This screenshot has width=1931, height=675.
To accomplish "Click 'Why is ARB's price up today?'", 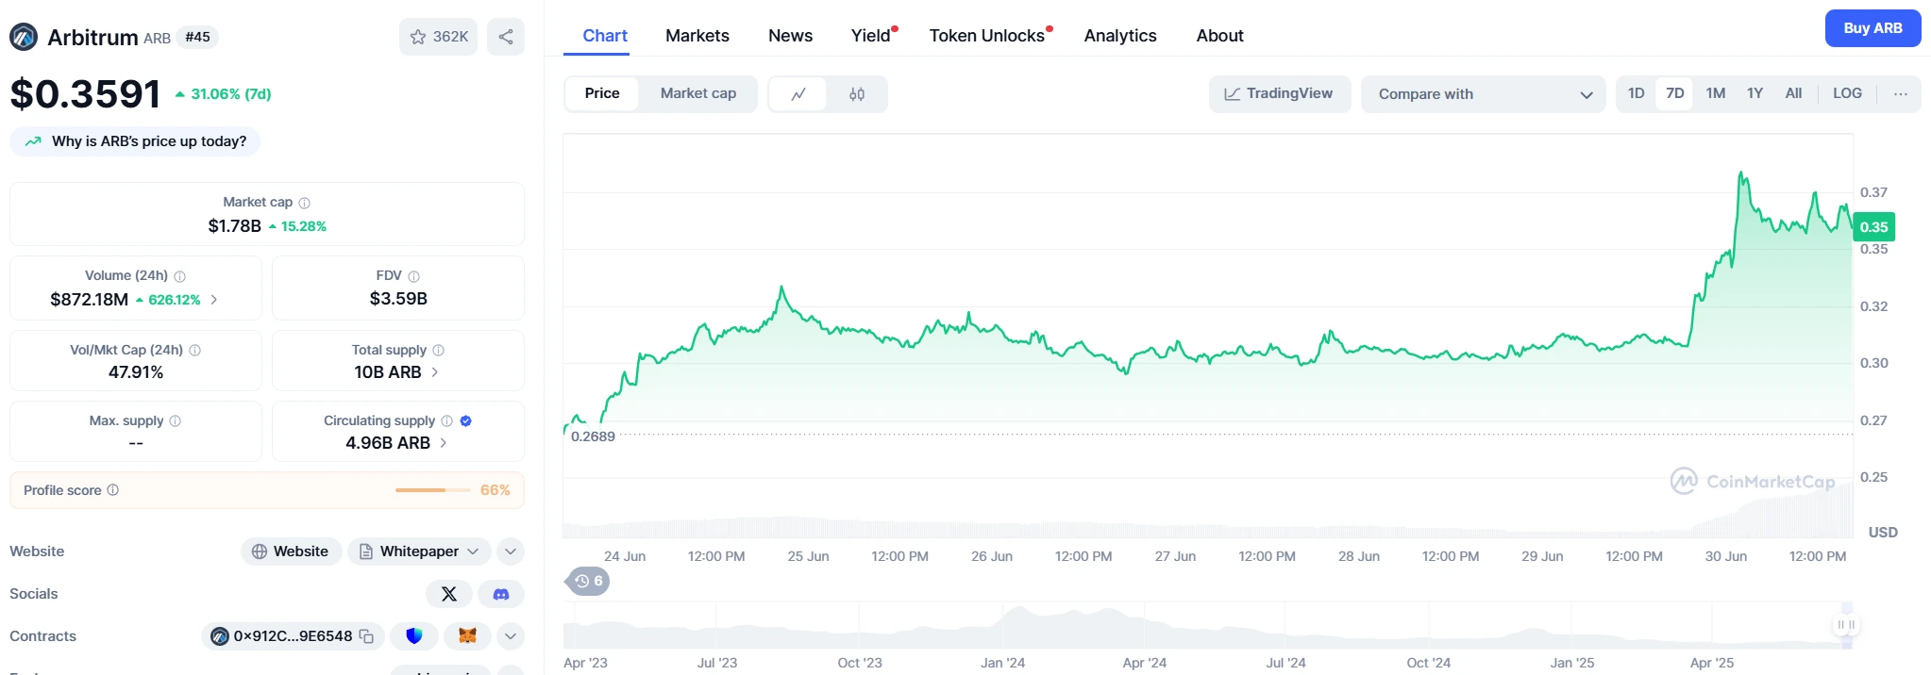I will (135, 141).
